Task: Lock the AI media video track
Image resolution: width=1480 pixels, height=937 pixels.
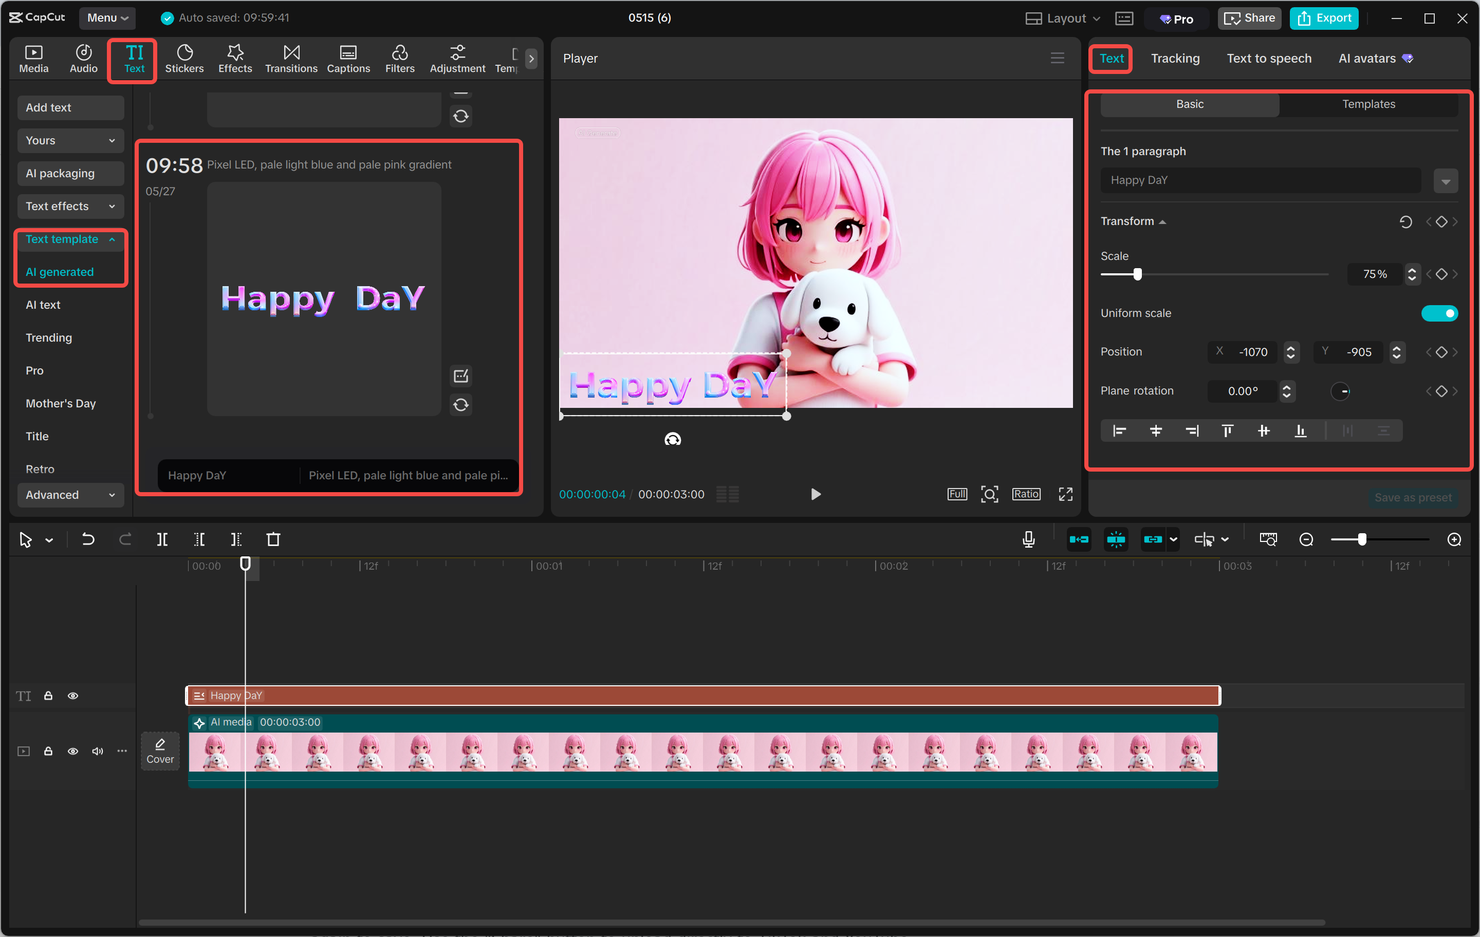Action: pos(48,751)
